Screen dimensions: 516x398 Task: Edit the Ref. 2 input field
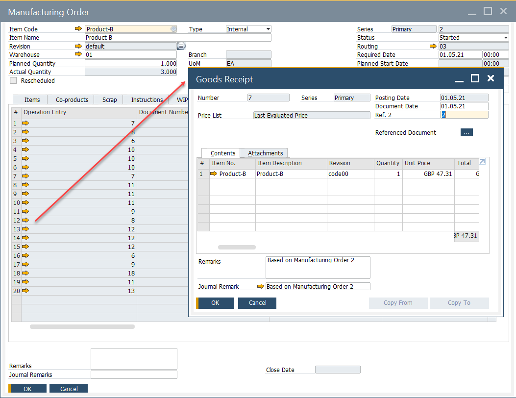[464, 115]
